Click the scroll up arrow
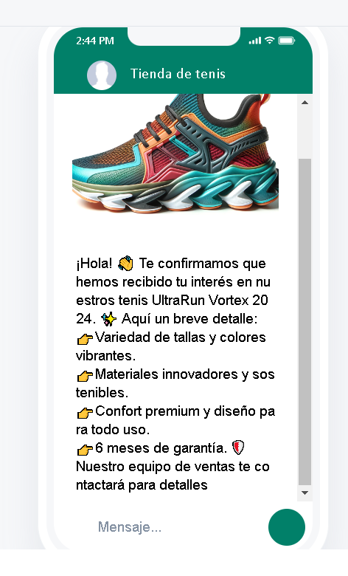 pyautogui.click(x=304, y=103)
